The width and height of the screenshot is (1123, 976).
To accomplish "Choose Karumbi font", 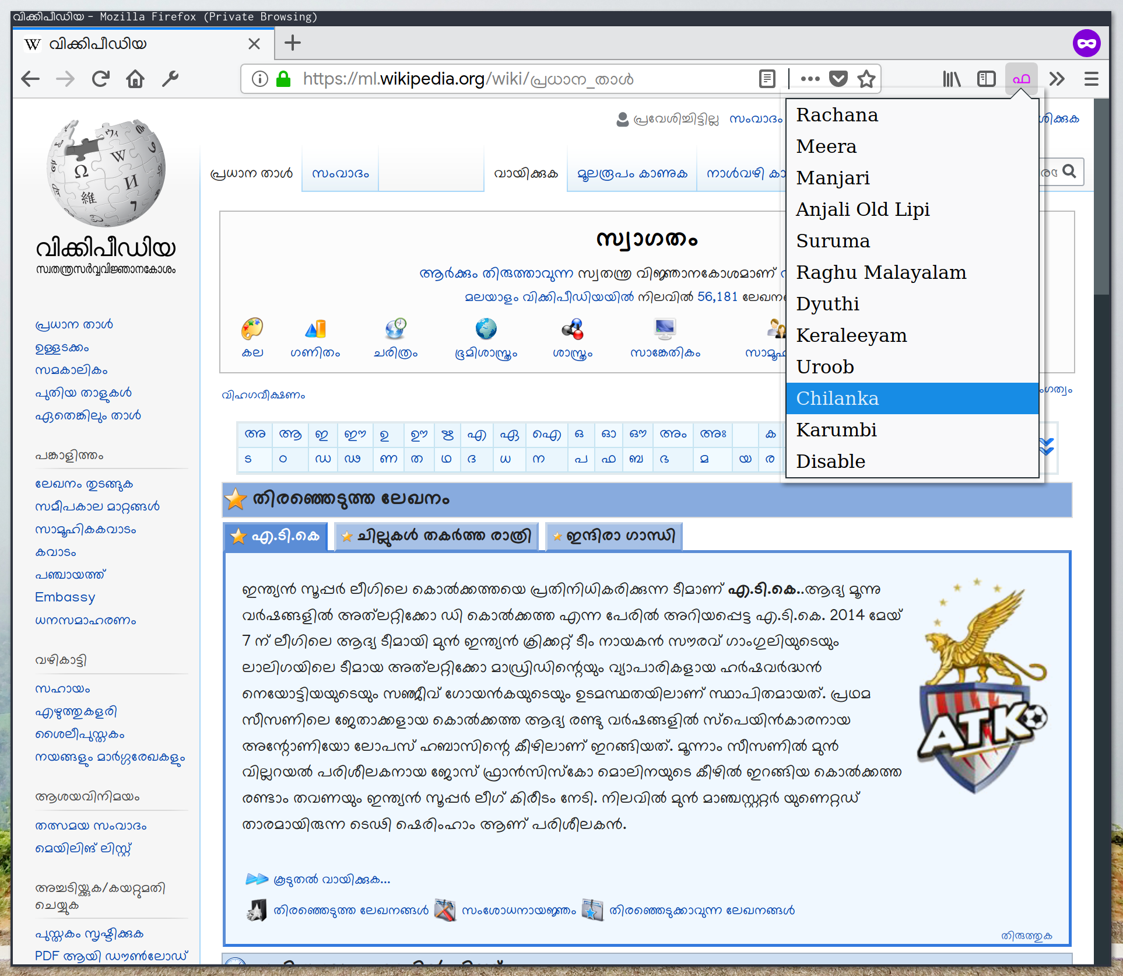I will 913,430.
